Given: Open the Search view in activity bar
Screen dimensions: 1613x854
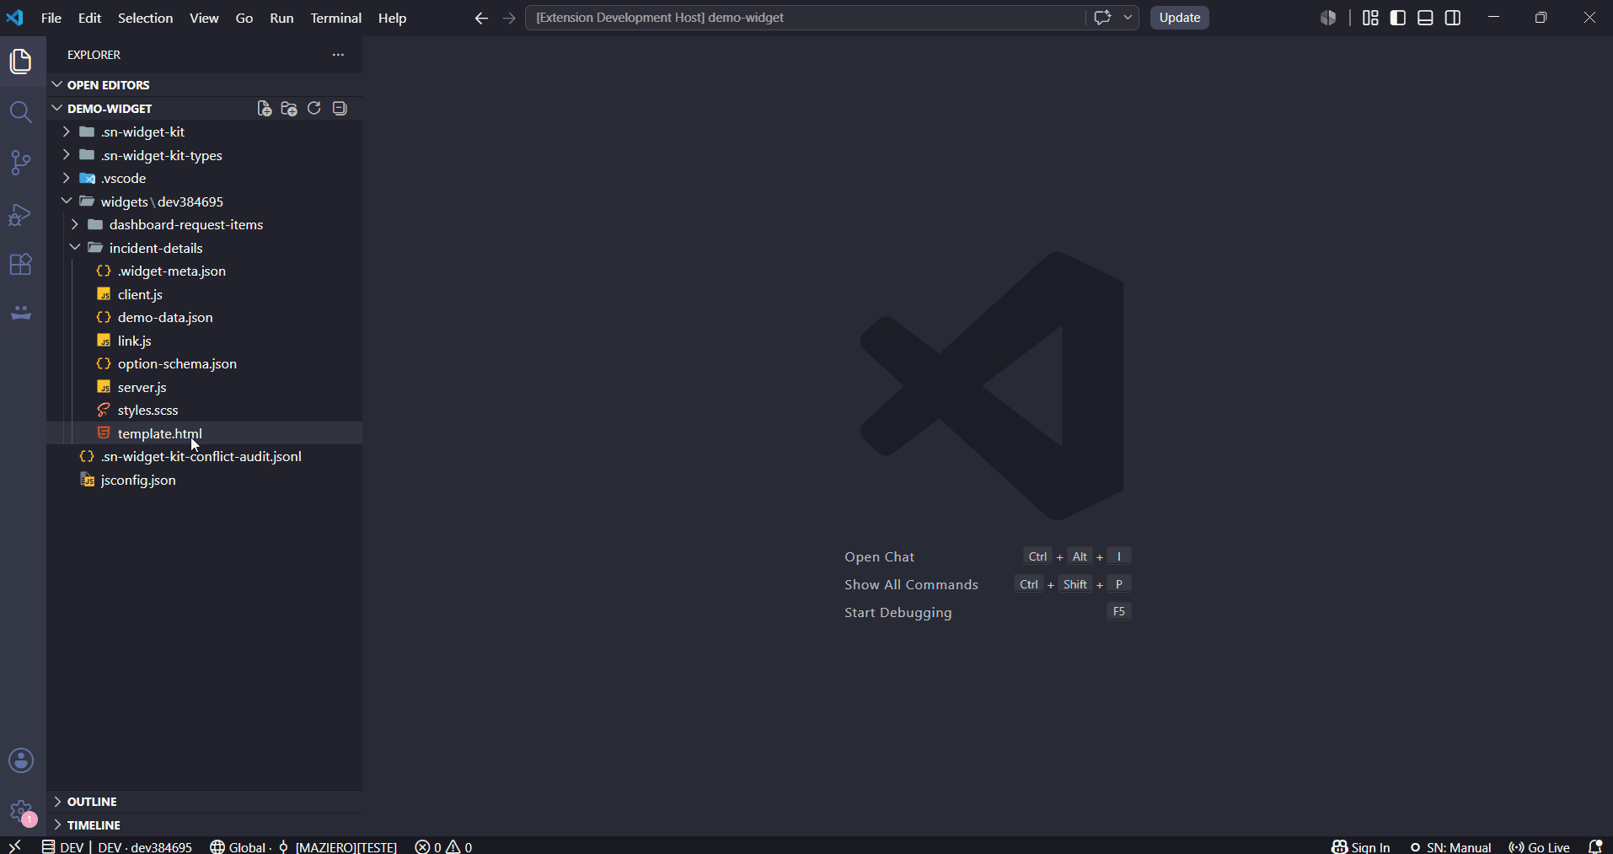Looking at the screenshot, I should click(21, 112).
